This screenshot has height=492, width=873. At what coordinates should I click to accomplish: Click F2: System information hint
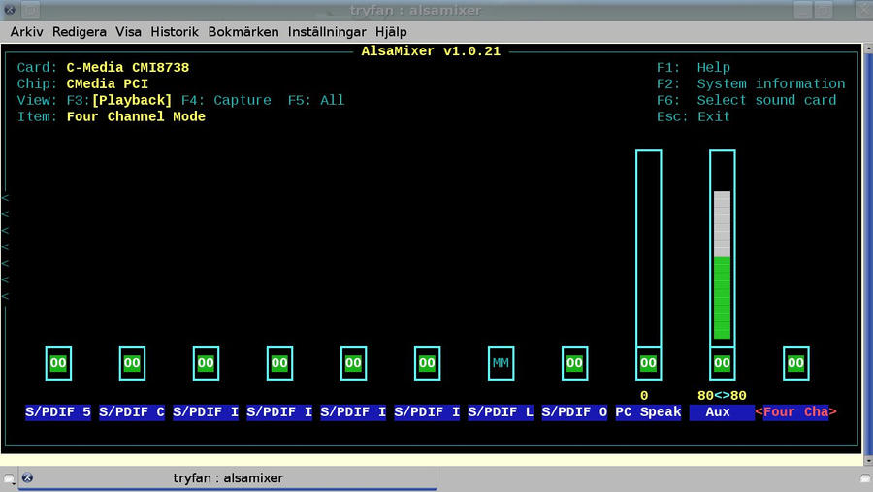751,84
